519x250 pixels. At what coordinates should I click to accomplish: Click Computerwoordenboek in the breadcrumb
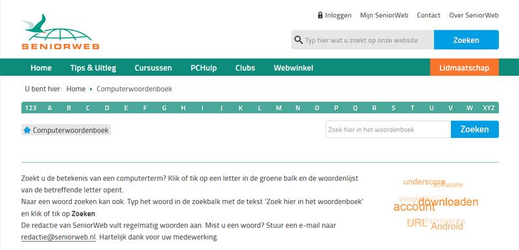[134, 89]
